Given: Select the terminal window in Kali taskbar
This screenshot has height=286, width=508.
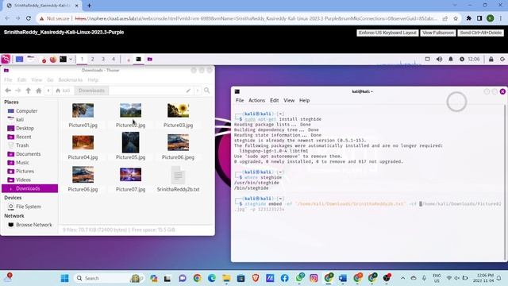Looking at the screenshot, I should (x=139, y=59).
